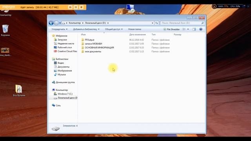The image size is (251, 141).
Task: Open help with the question mark icon
Action: pos(201,29)
